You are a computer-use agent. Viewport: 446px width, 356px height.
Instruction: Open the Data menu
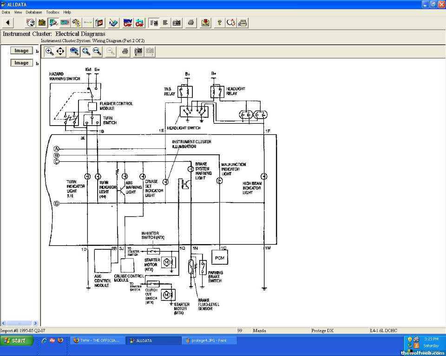tap(6, 12)
